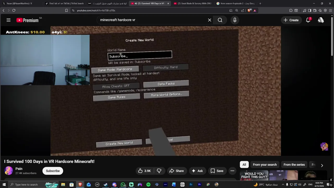
Task: Open File Explorer from taskbar
Action: tap(63, 185)
